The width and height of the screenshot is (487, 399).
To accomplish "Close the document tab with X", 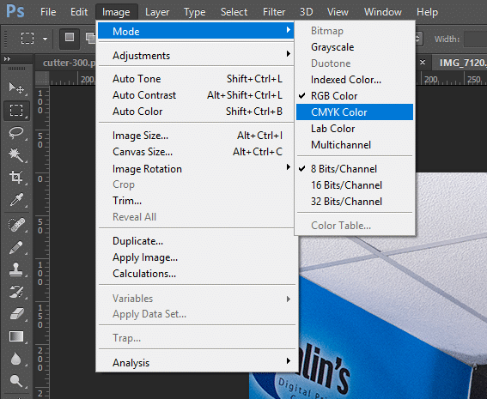I will click(x=423, y=63).
